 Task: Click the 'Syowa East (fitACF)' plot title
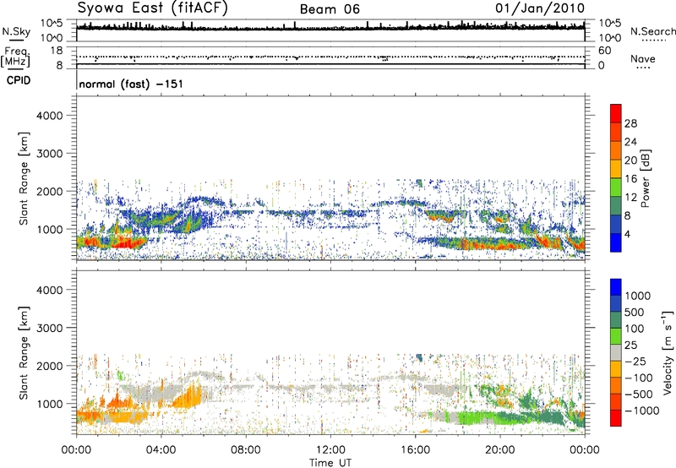coord(152,8)
